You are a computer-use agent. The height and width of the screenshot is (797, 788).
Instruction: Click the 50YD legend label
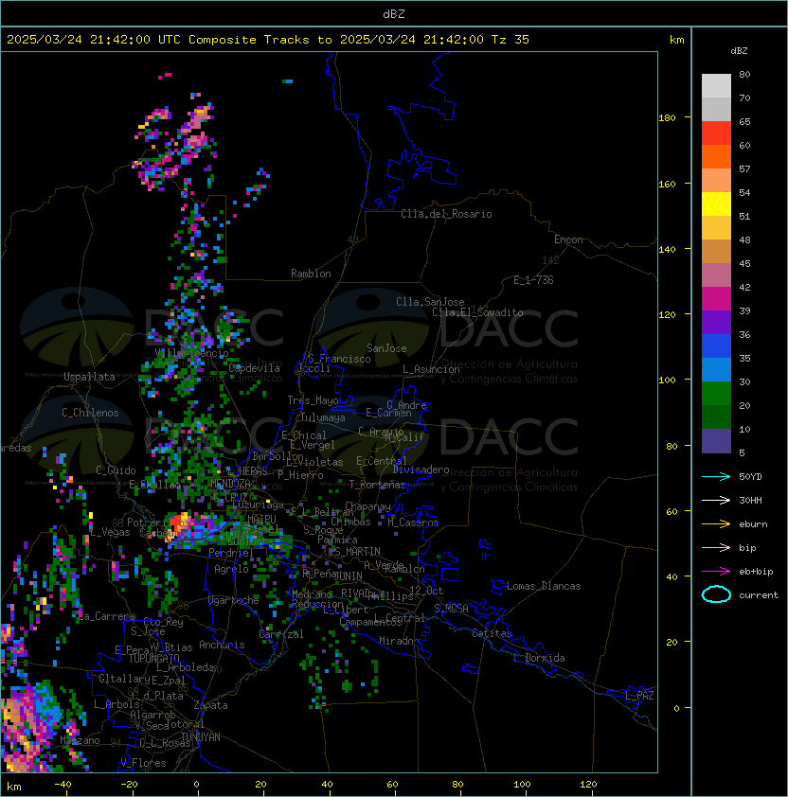coord(750,477)
